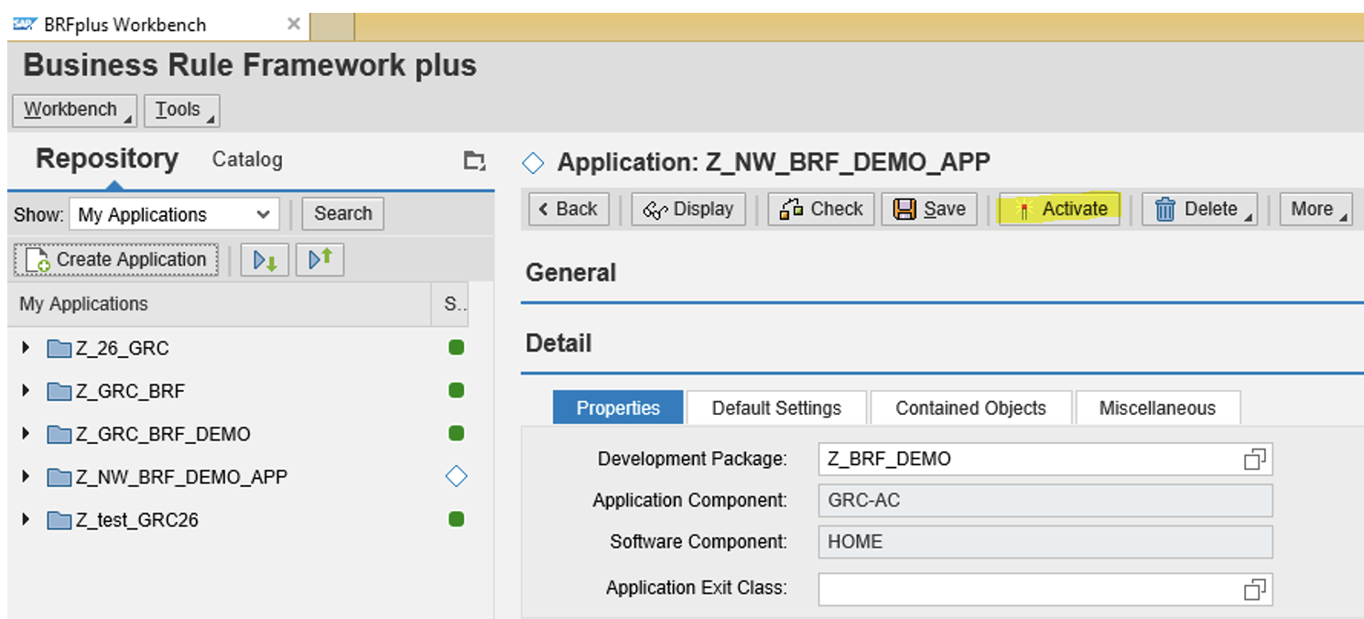Screen dimensions: 1364x619
Task: Open the More dropdown button
Action: [x=1315, y=209]
